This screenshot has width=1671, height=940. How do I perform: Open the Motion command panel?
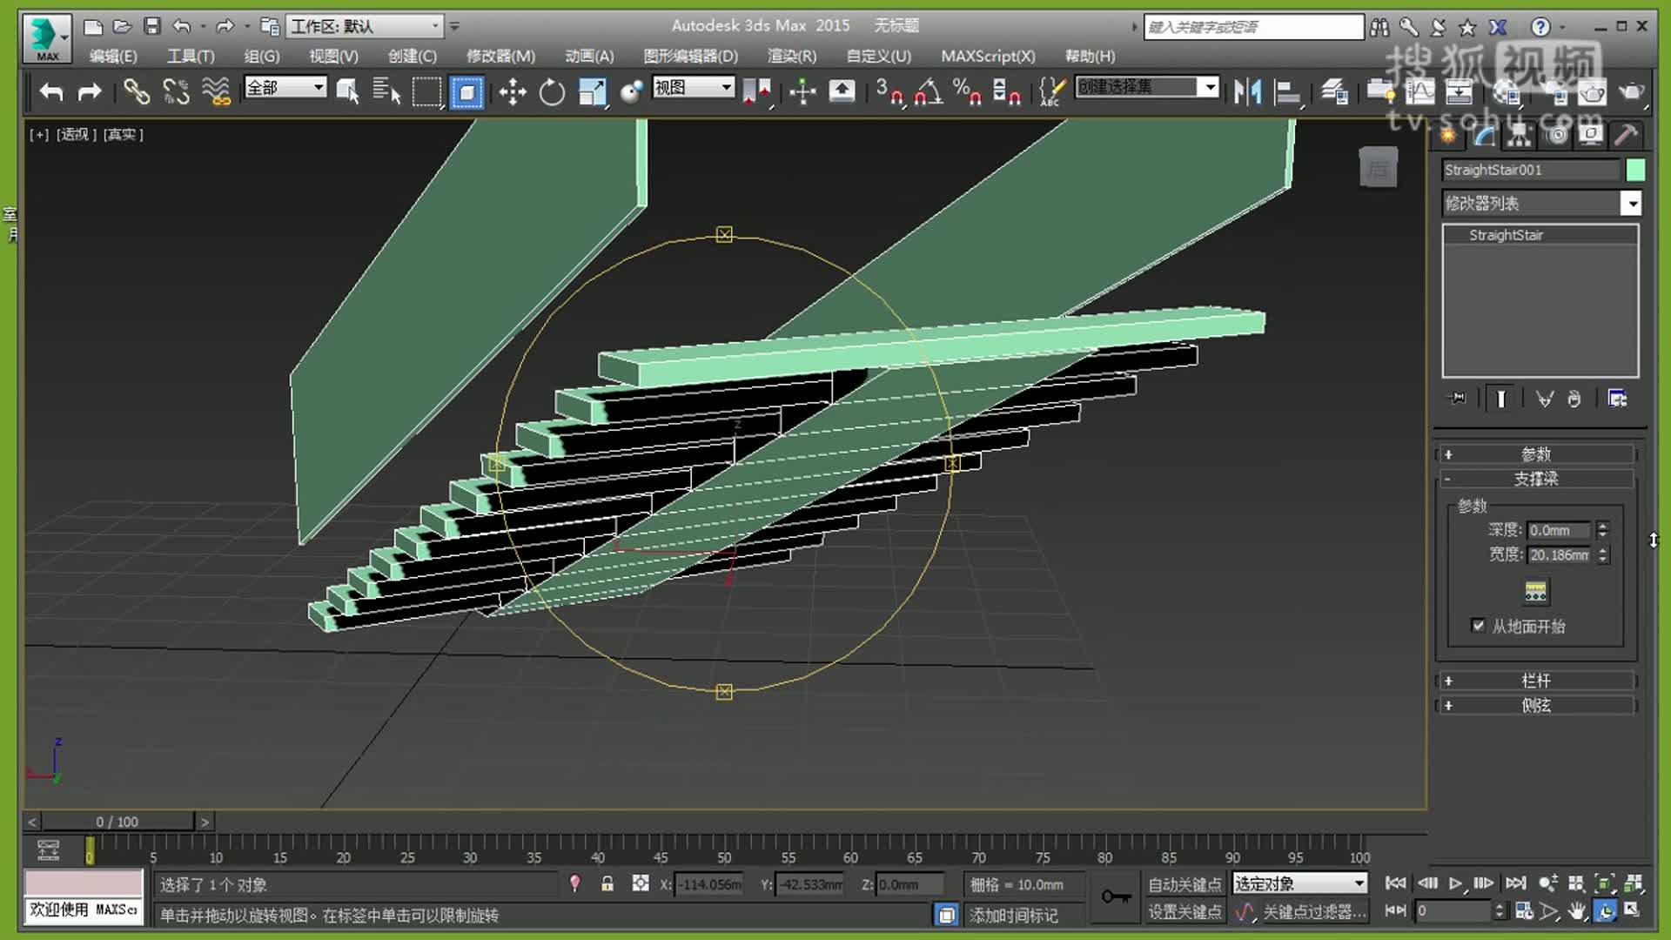coord(1555,135)
